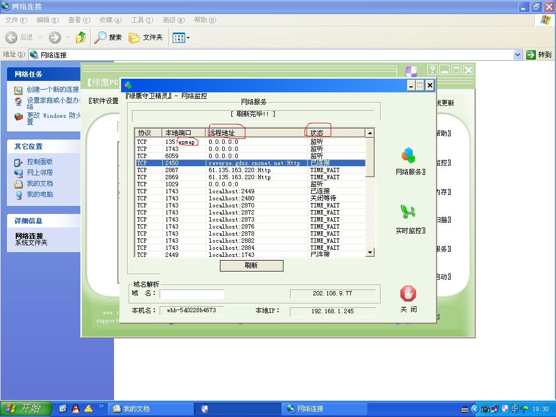556x417 pixels.
Task: Click the 网上邻居 icon
Action: tap(18, 173)
